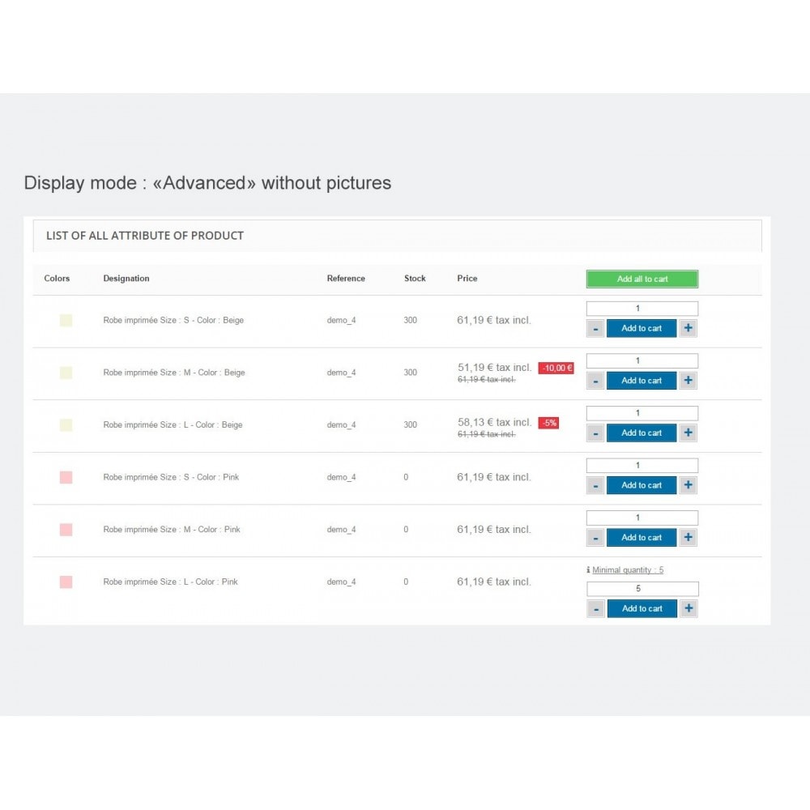Decrease quantity for Size L Beige row
This screenshot has width=810, height=810.
[595, 433]
